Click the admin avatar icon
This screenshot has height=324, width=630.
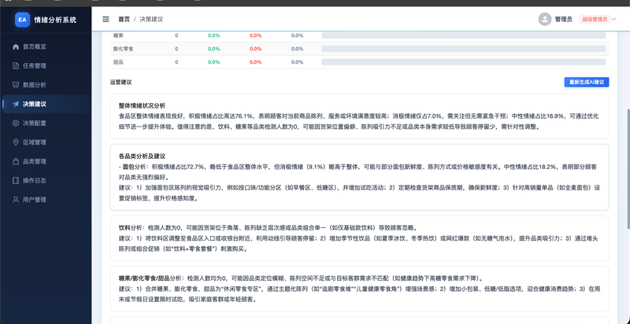coord(545,19)
